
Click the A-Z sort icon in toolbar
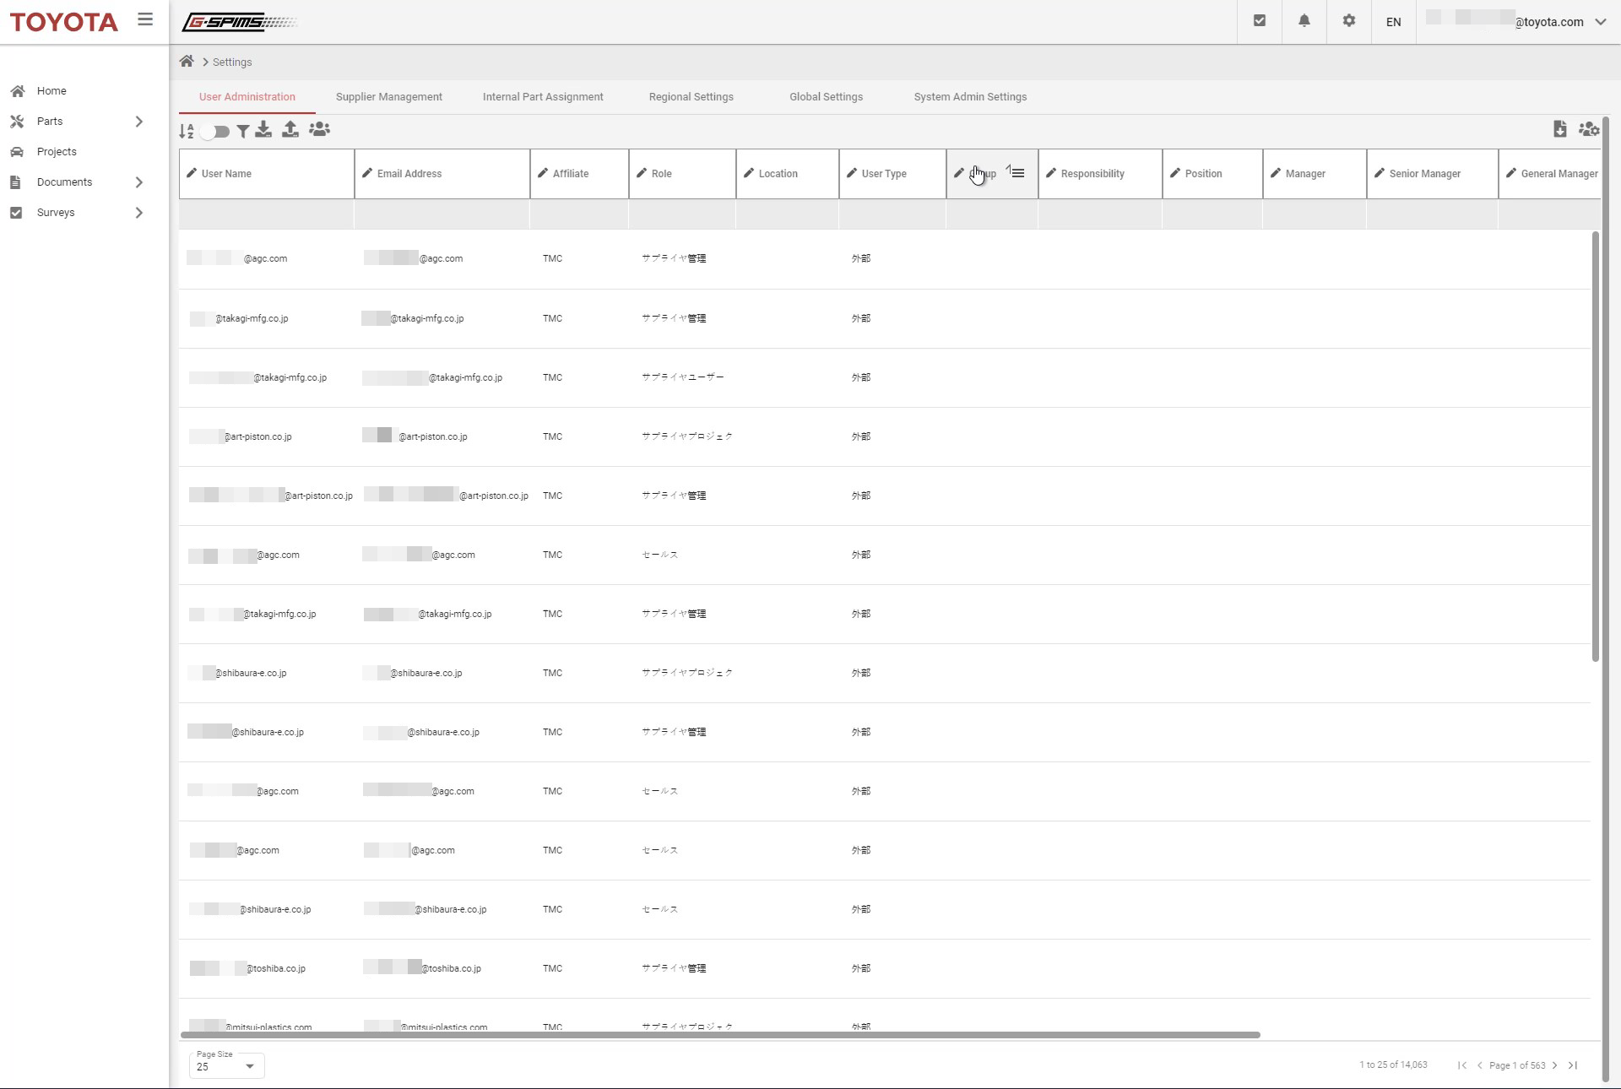click(187, 131)
